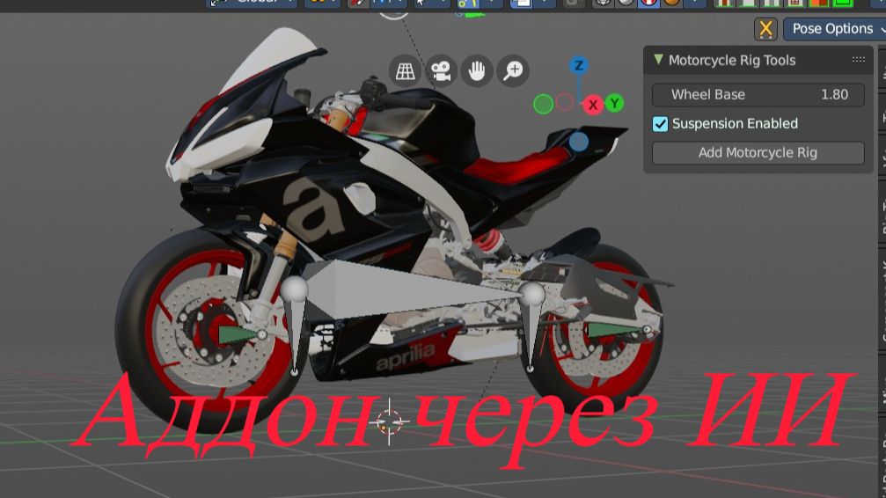Image resolution: width=886 pixels, height=498 pixels.
Task: Click Add Motorcycle Rig button
Action: point(758,152)
